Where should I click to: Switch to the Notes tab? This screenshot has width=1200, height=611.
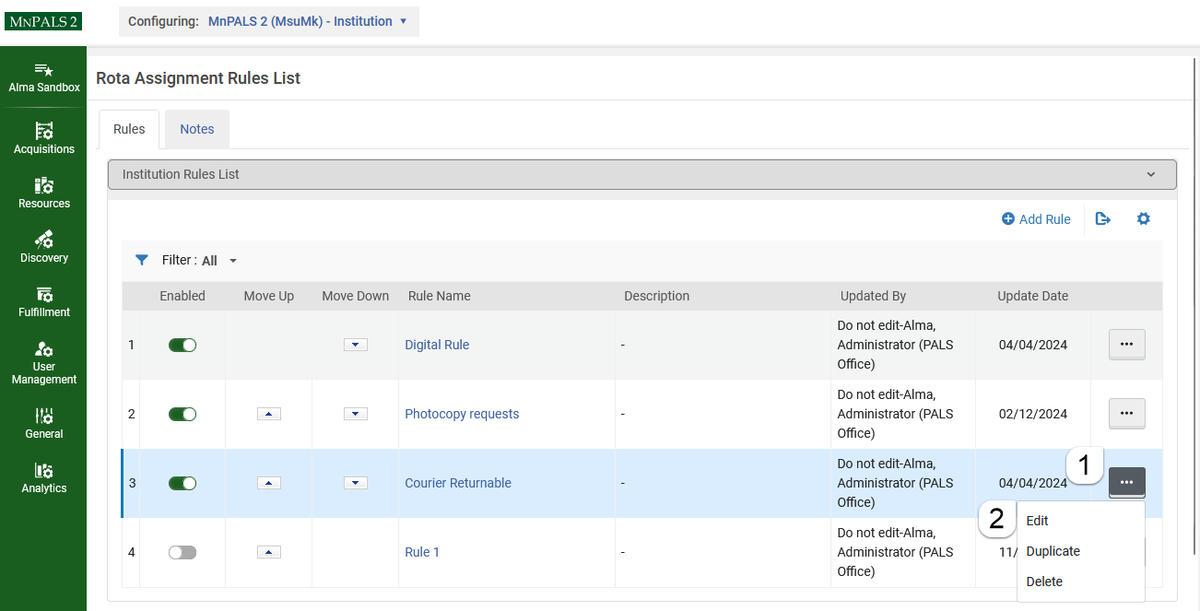(x=197, y=129)
